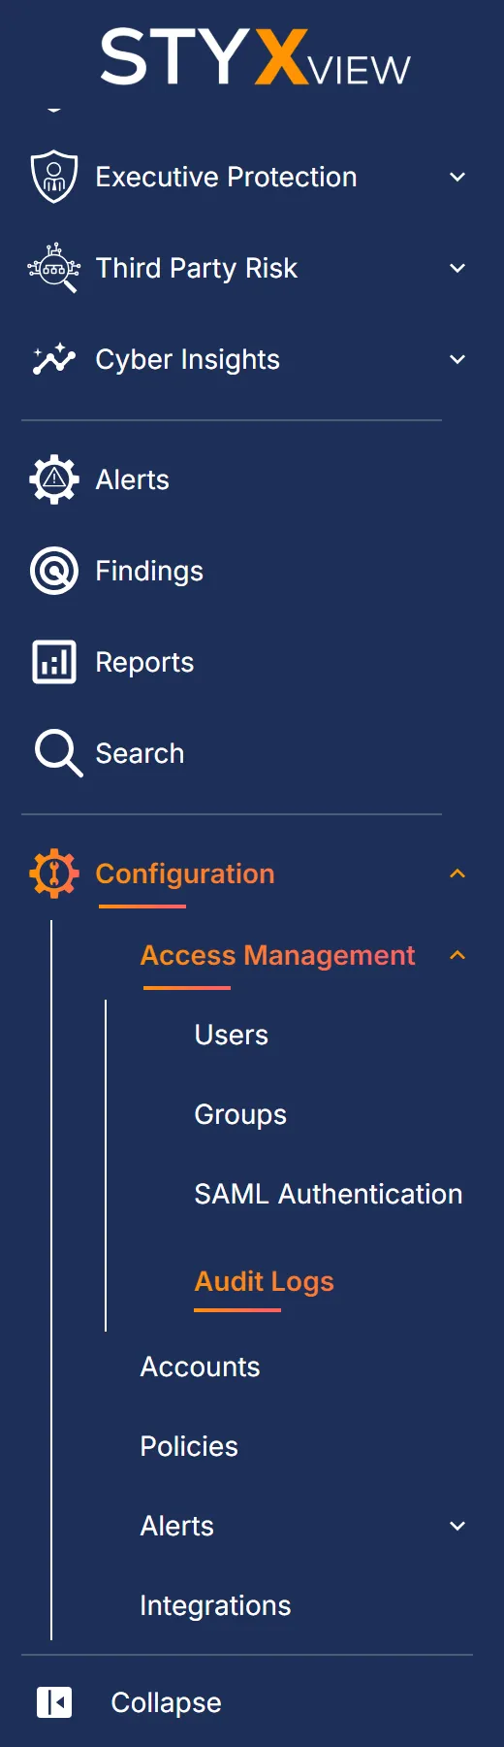Select the Configuration menu label
Screen dimensions: 504x1747
click(185, 873)
